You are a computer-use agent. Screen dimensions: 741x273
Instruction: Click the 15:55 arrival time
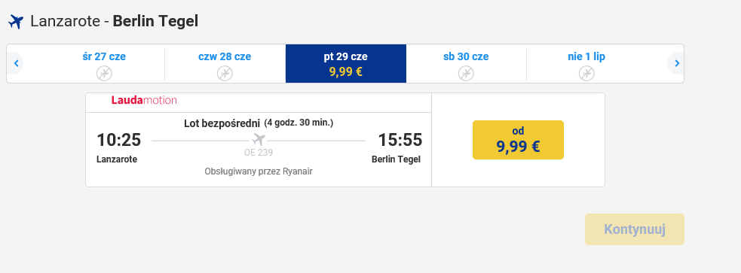click(x=400, y=140)
